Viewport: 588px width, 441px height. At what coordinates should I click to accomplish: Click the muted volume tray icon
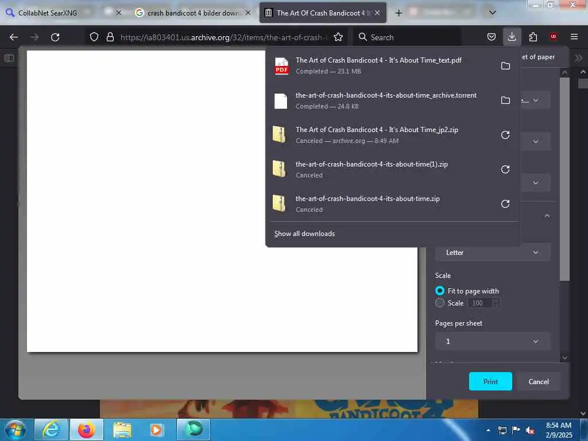click(530, 431)
